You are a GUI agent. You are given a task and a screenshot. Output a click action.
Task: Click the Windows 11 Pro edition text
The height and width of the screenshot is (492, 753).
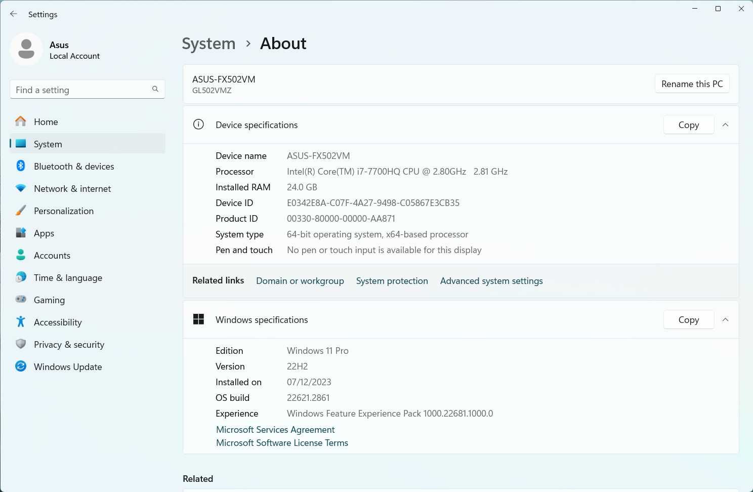[317, 350]
